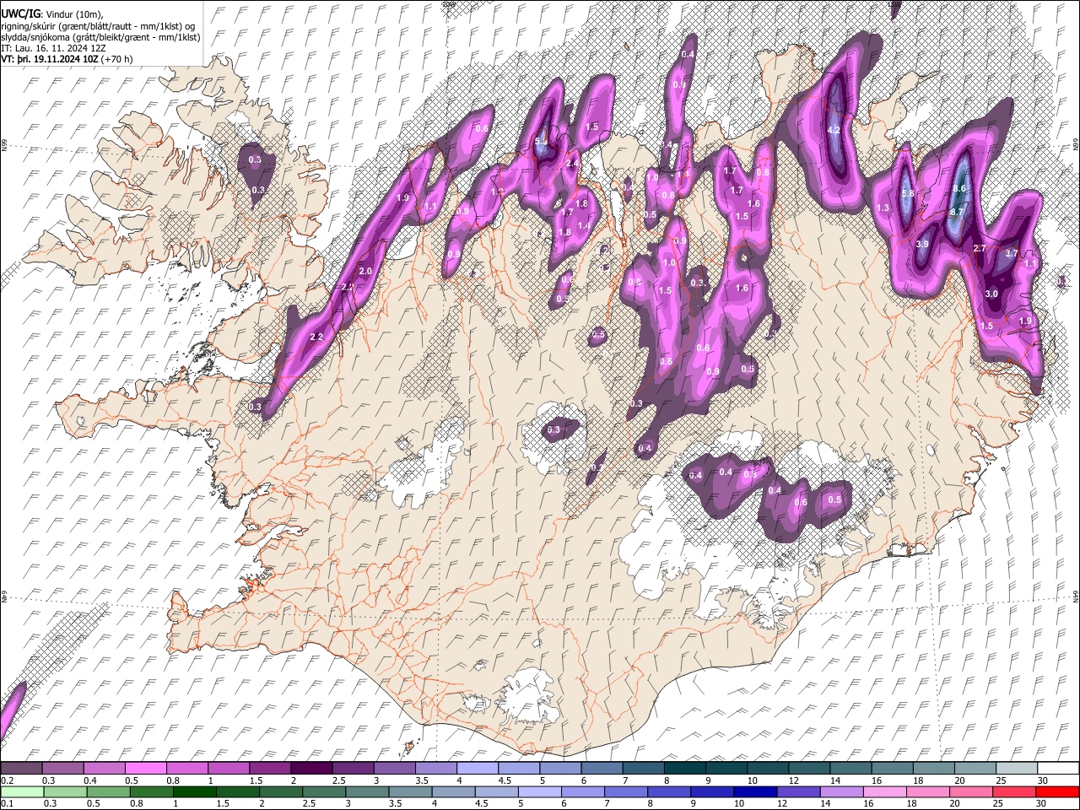Image resolution: width=1080 pixels, height=810 pixels.
Task: Pick the white swatch above label 30
Action: click(1056, 769)
